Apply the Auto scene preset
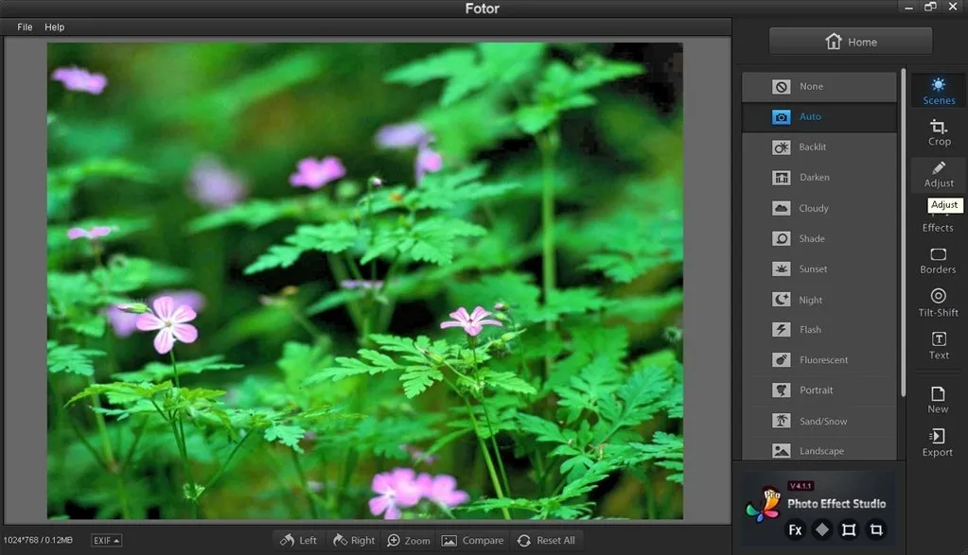The image size is (968, 555). pos(818,116)
